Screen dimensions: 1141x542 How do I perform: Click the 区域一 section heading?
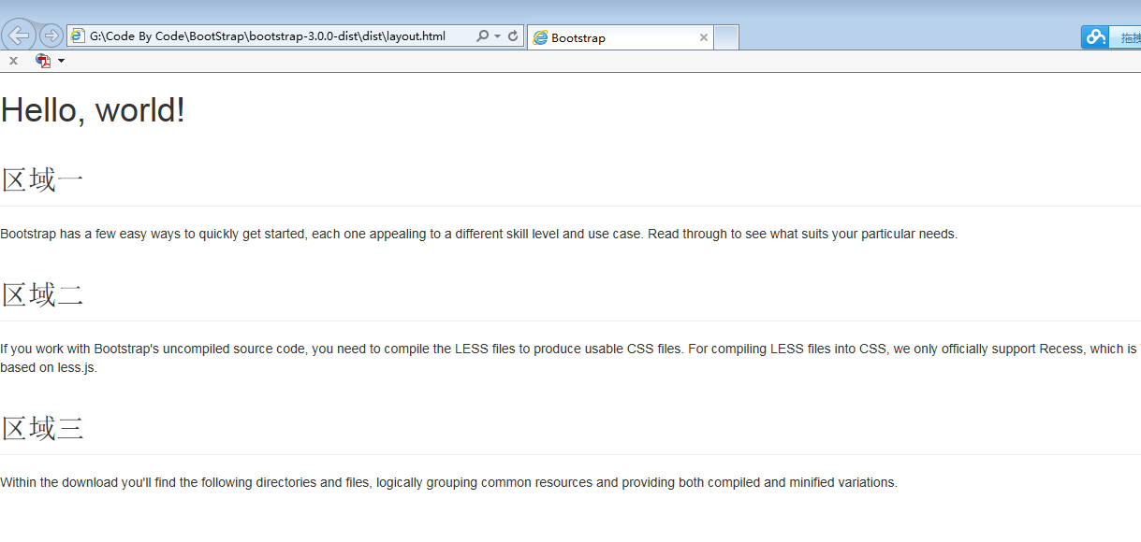click(43, 179)
